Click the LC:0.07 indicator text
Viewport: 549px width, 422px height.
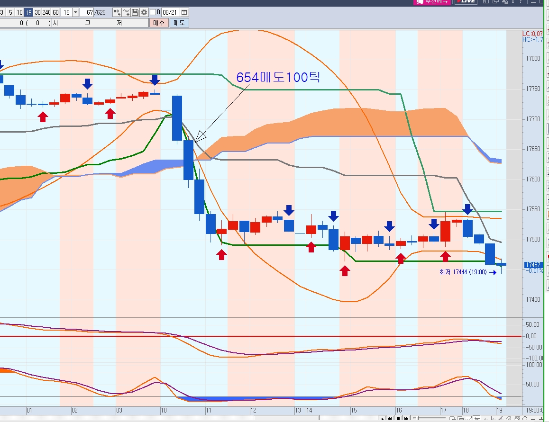532,34
